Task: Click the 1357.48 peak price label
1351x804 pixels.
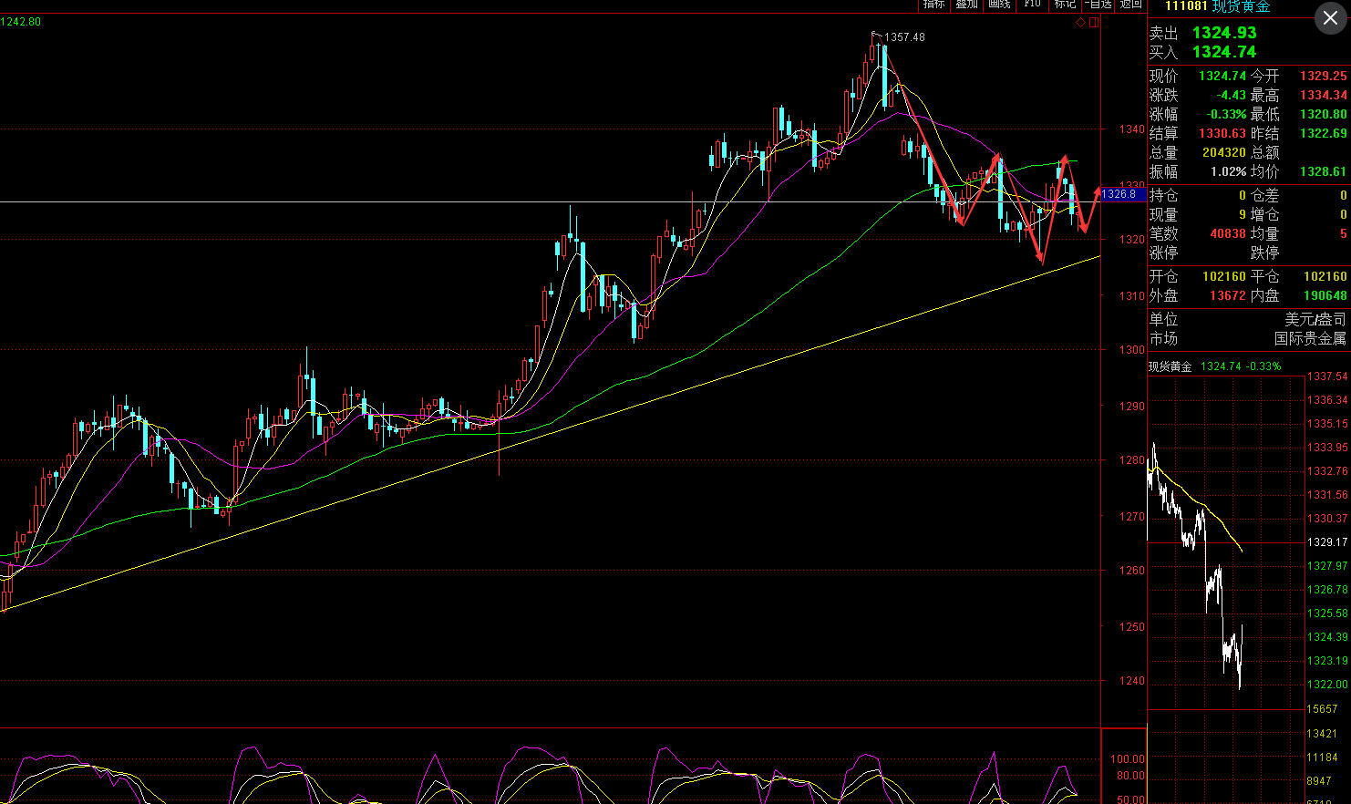Action: 904,37
